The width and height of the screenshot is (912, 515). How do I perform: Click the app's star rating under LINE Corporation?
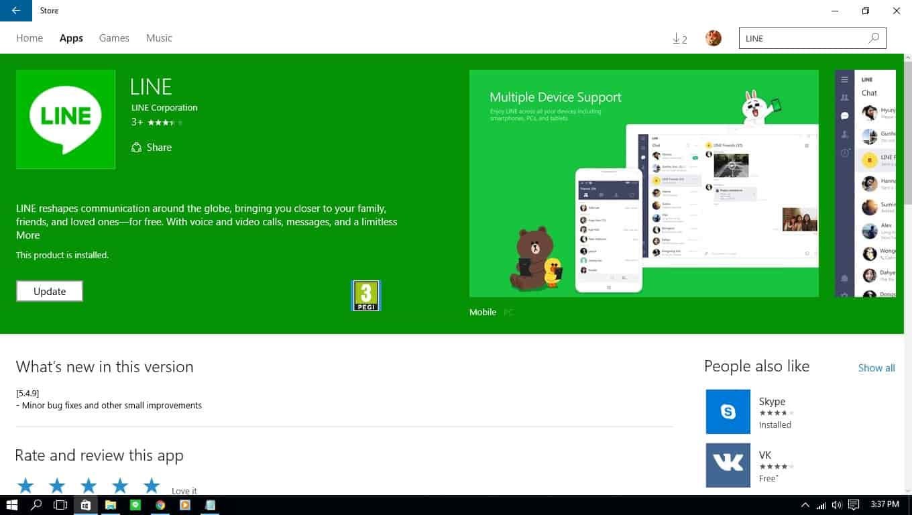coord(165,123)
